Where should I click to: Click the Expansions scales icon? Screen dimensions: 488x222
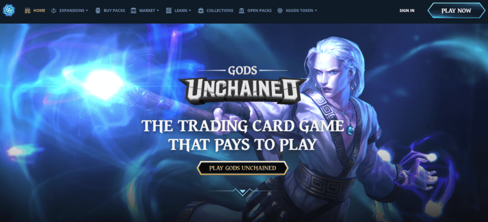click(x=53, y=10)
